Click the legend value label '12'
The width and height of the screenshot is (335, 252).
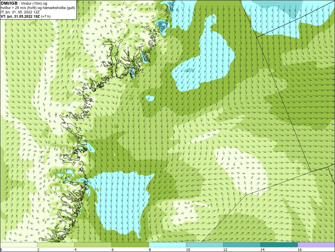(x=225, y=250)
